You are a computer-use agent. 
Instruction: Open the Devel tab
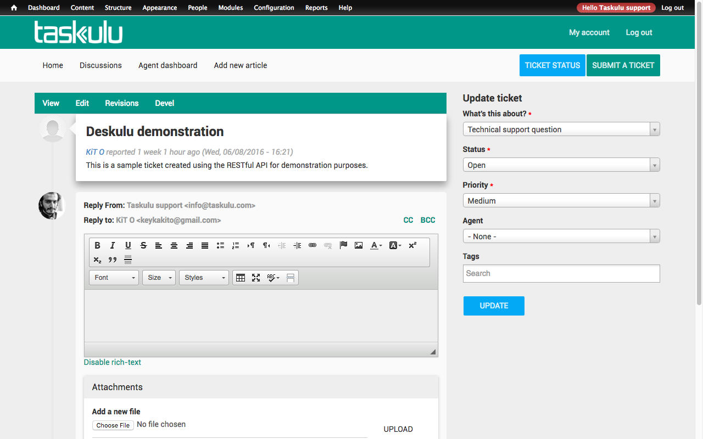coord(165,103)
